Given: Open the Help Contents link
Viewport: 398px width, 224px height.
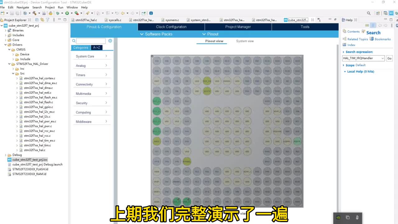Looking at the screenshot, I should (x=353, y=32).
